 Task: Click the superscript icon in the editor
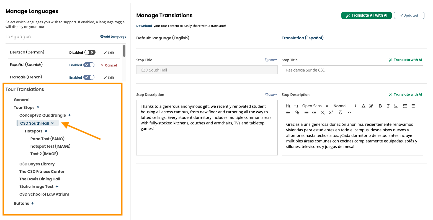pyautogui.click(x=331, y=112)
